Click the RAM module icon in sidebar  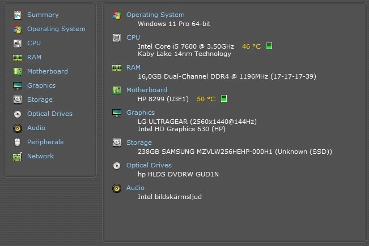pos(18,57)
